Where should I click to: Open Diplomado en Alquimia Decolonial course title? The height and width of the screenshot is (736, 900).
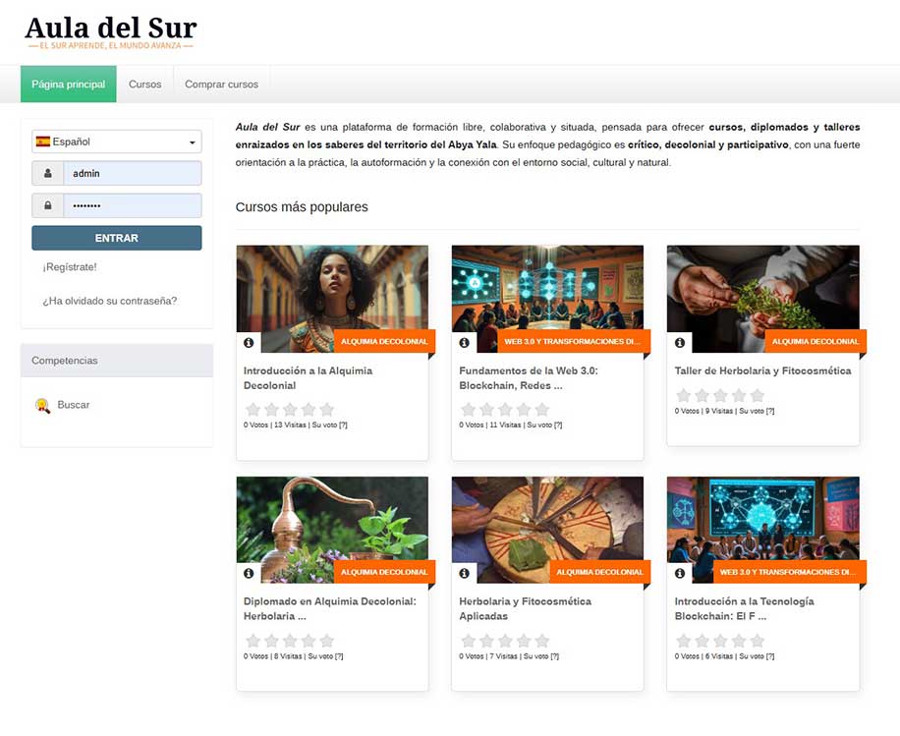(329, 609)
